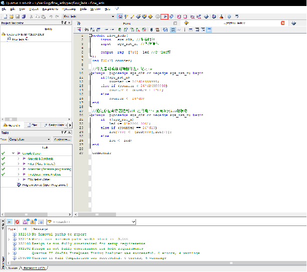Click the Find binoculars icon in editor toolbar
This screenshot has width=307, height=272.
[x=86, y=30]
